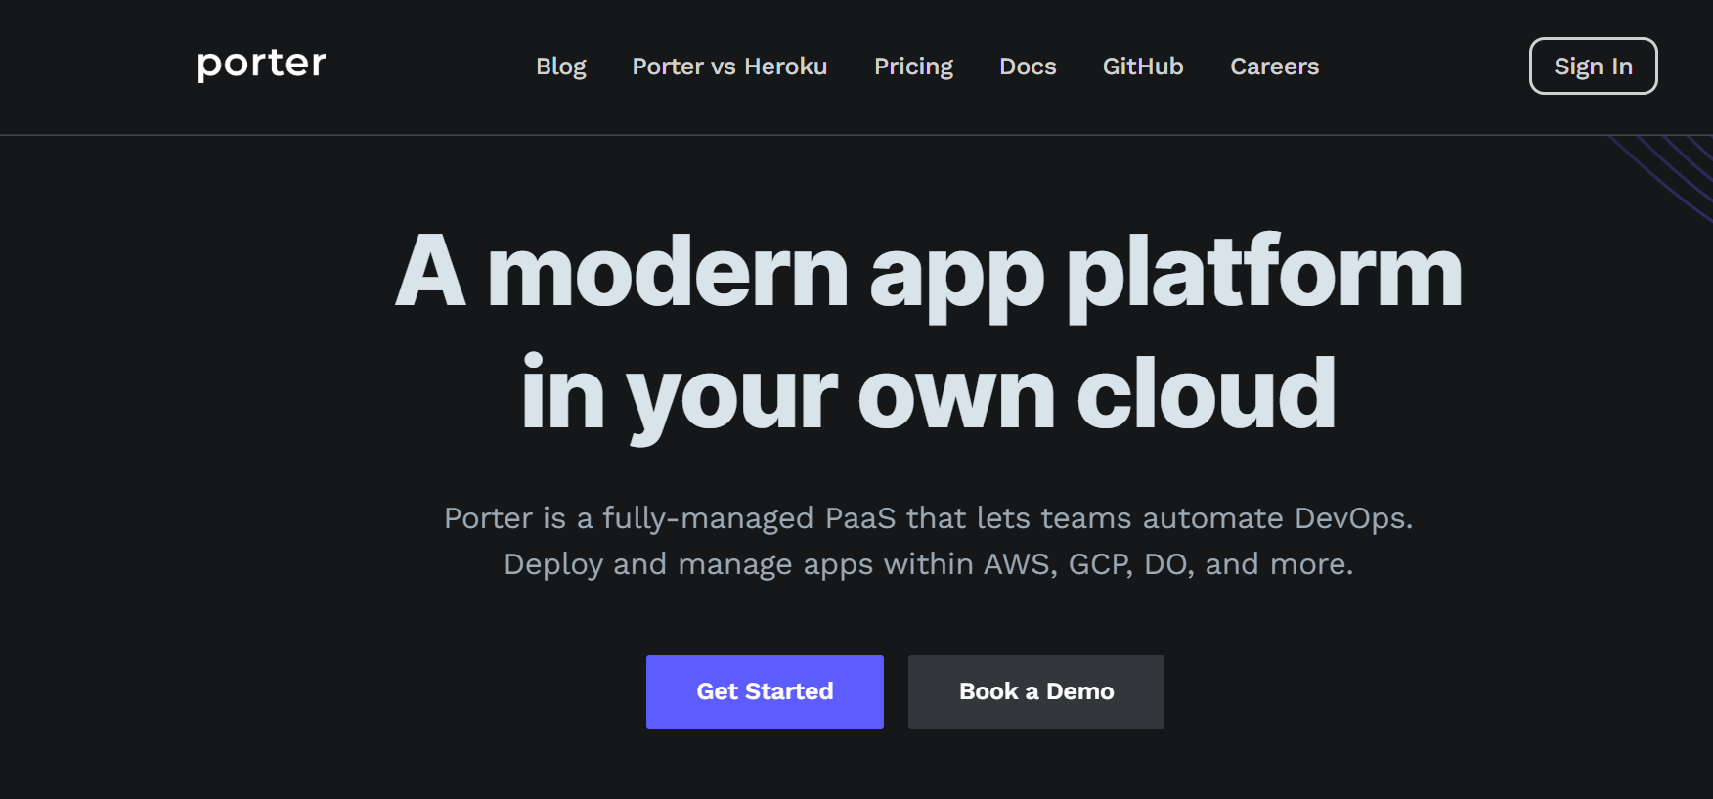The image size is (1713, 799).
Task: Go to the Pricing page
Action: coord(913,67)
